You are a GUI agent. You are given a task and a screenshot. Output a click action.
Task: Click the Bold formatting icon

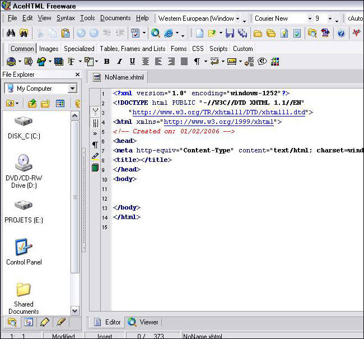[106, 62]
